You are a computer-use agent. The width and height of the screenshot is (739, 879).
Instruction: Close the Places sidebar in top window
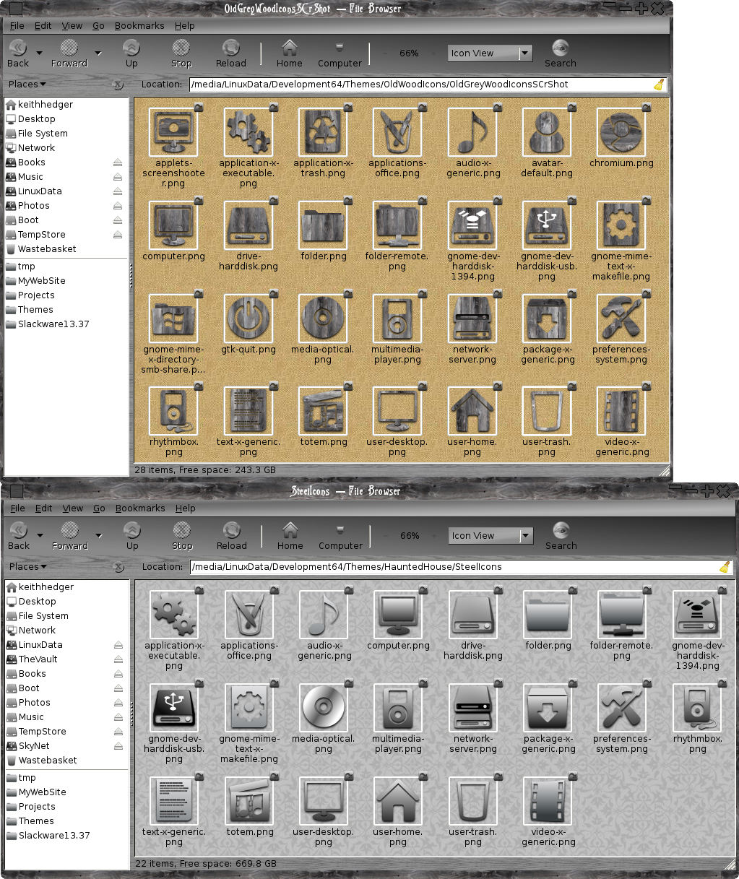point(118,85)
